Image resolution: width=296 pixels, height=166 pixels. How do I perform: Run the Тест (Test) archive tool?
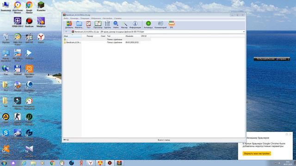88,24
